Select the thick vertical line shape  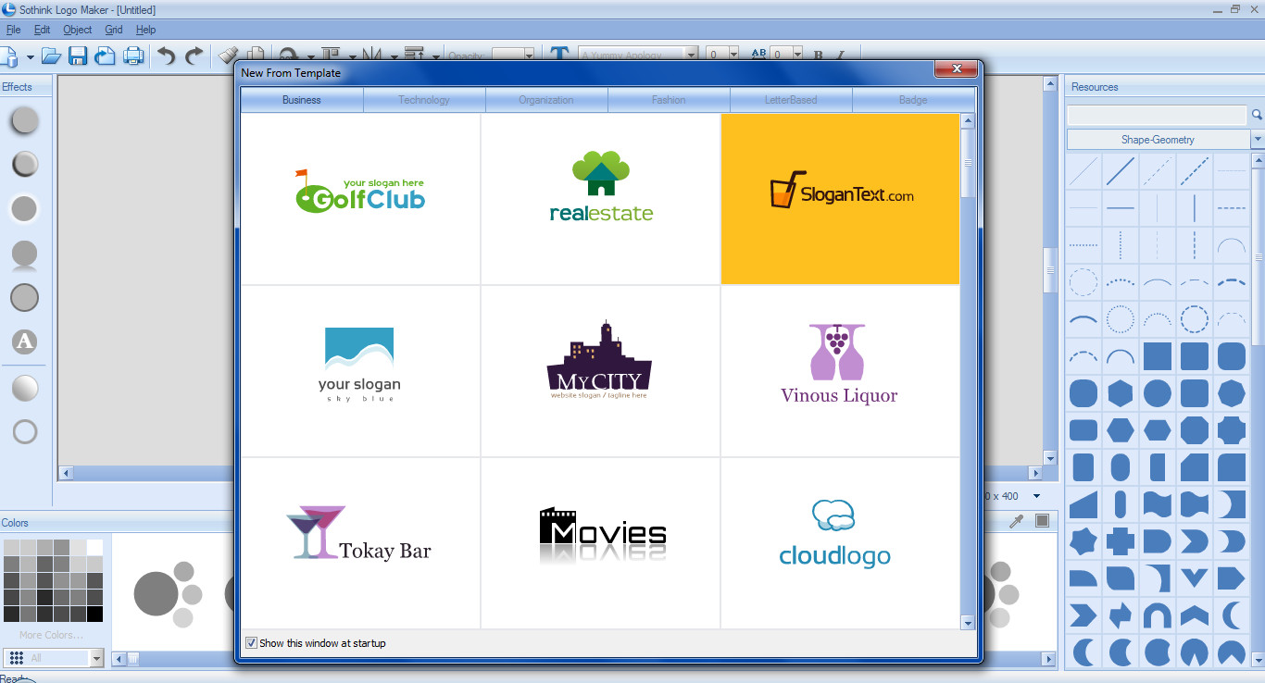[x=1195, y=208]
